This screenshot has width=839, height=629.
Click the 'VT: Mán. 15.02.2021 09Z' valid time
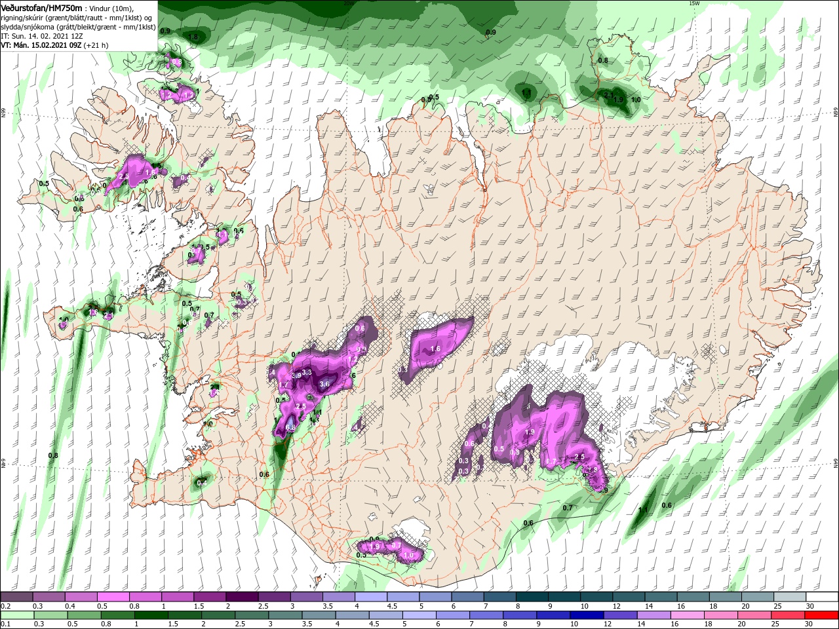click(x=41, y=45)
